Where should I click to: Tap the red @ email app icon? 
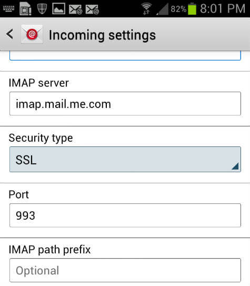point(32,34)
